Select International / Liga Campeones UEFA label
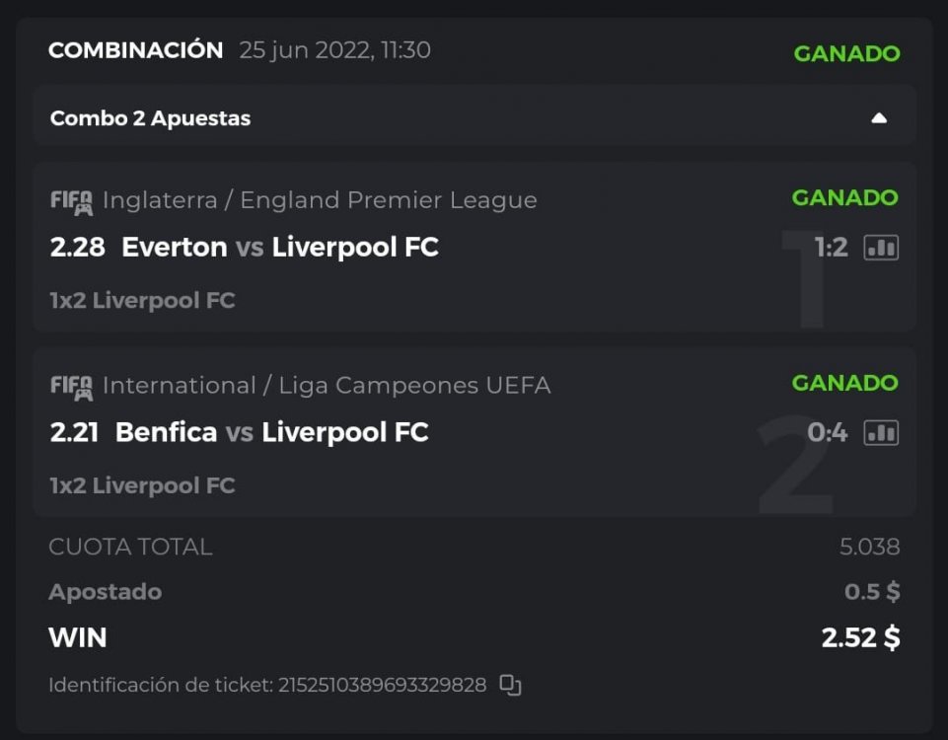Image resolution: width=948 pixels, height=740 pixels. tap(327, 385)
